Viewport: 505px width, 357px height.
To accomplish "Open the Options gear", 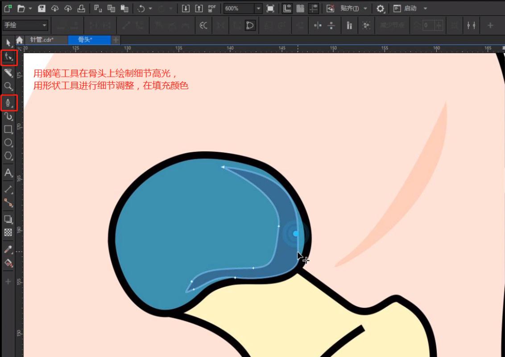I will point(380,8).
